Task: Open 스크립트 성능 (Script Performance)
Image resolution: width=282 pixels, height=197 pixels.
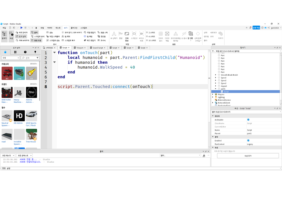Action: 53,40
